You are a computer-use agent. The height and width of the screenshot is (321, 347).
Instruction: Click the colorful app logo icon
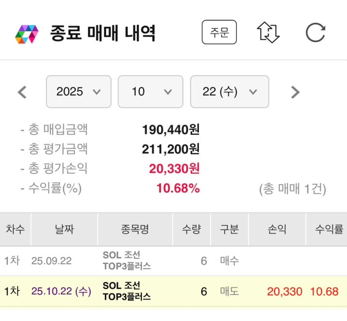coord(27,34)
